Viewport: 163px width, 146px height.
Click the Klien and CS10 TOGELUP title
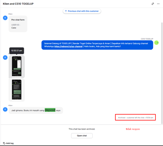[x=18, y=4]
